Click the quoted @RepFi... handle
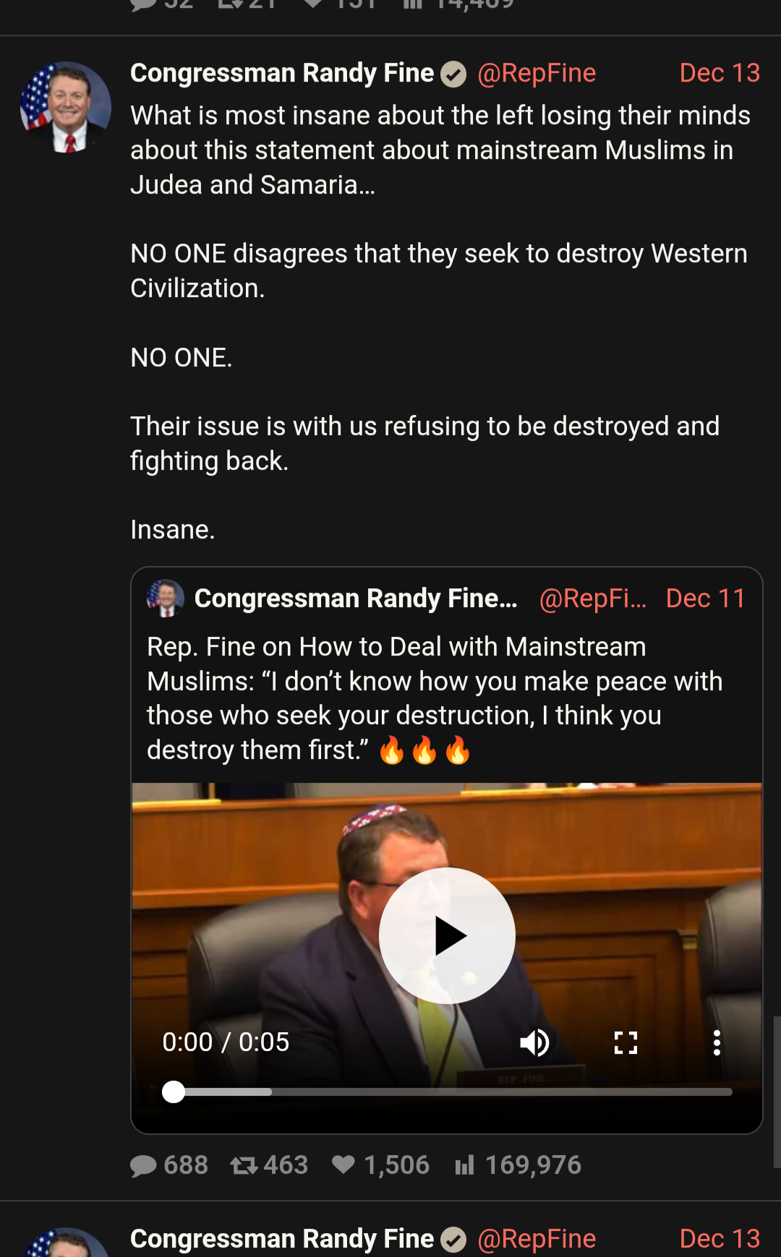Image resolution: width=781 pixels, height=1257 pixels. tap(593, 599)
